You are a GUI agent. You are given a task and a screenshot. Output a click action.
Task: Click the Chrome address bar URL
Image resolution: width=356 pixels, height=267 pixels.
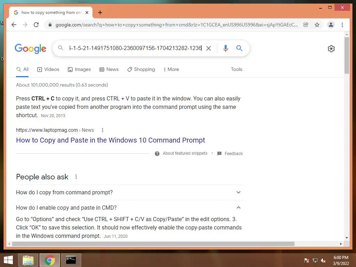click(176, 25)
